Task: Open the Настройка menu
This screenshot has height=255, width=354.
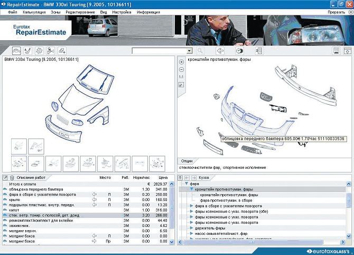Action: 122,12
